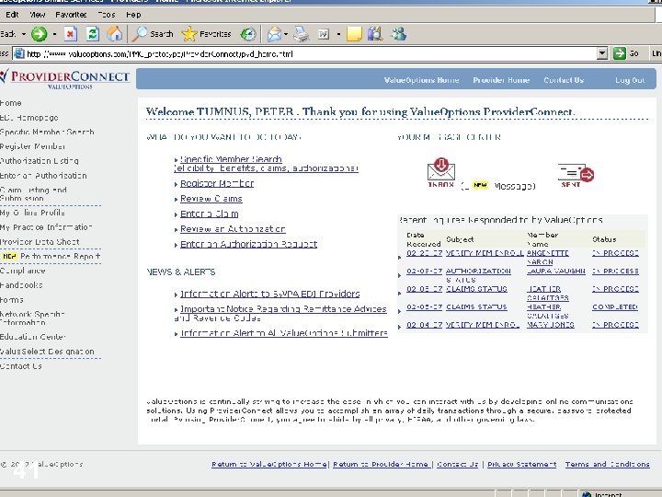Viewport: 662px width, 497px height.
Task: Open the Forward button history dropdown
Action: [x=54, y=34]
